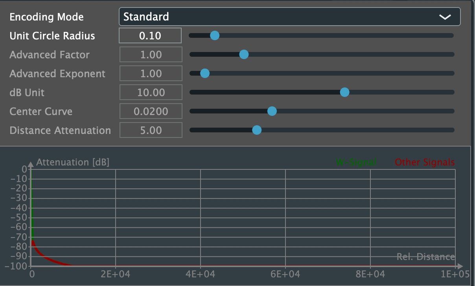Click the Unit Circle Radius slider handle
This screenshot has width=475, height=286.
[214, 35]
